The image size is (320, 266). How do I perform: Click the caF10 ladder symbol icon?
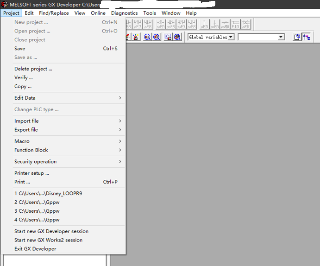point(225,24)
